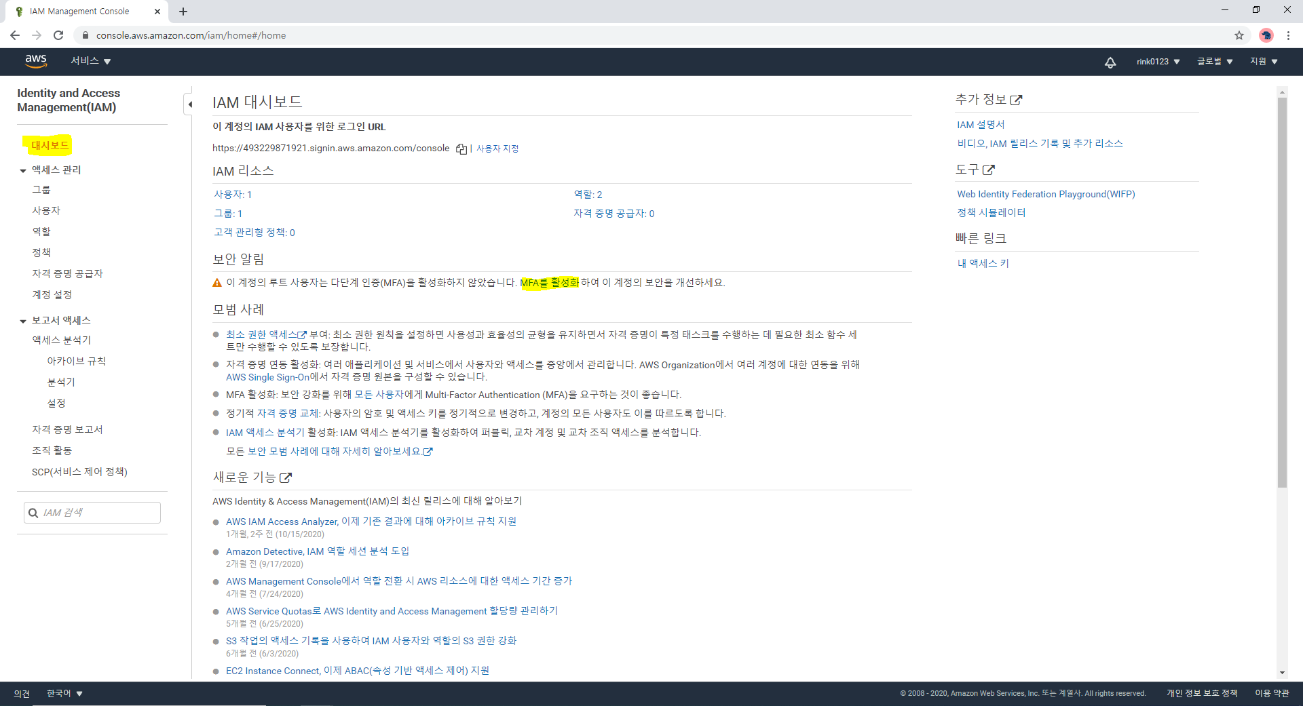This screenshot has height=706, width=1303.
Task: Open 비디오, IAM 릴리스 기록 링크
Action: [1040, 144]
